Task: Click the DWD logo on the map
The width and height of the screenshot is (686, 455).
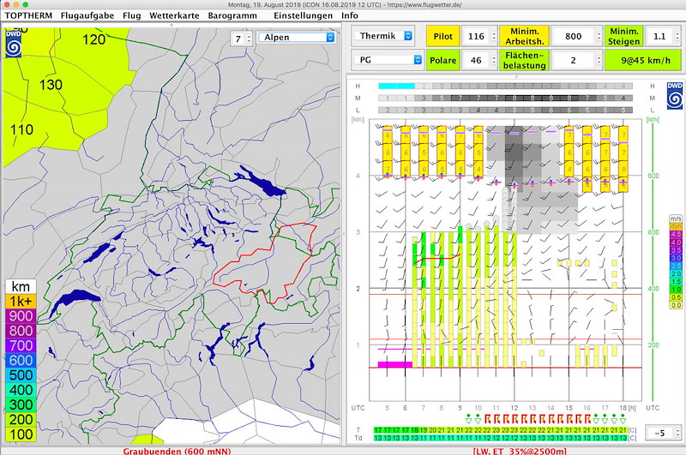Action: click(13, 45)
